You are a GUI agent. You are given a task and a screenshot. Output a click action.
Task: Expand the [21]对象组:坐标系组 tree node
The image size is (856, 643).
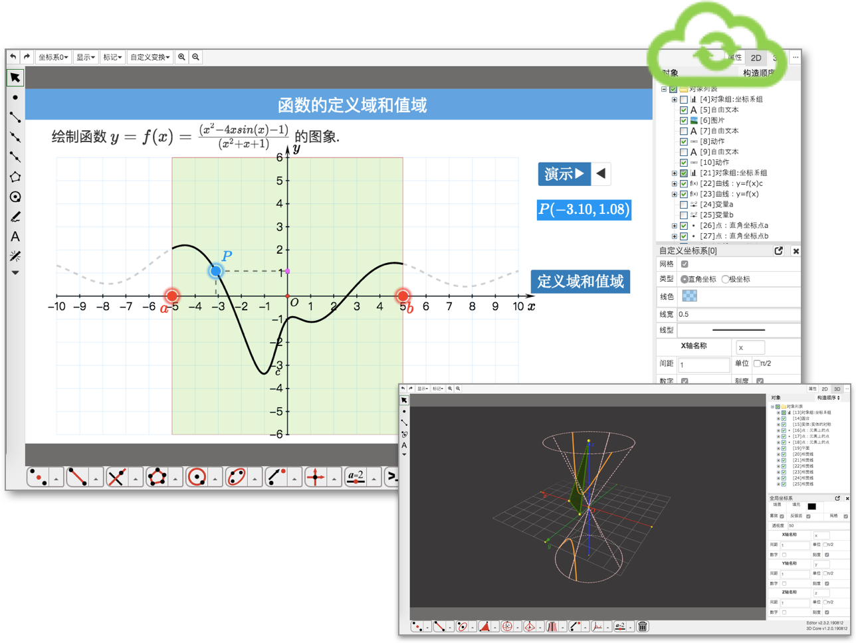674,173
